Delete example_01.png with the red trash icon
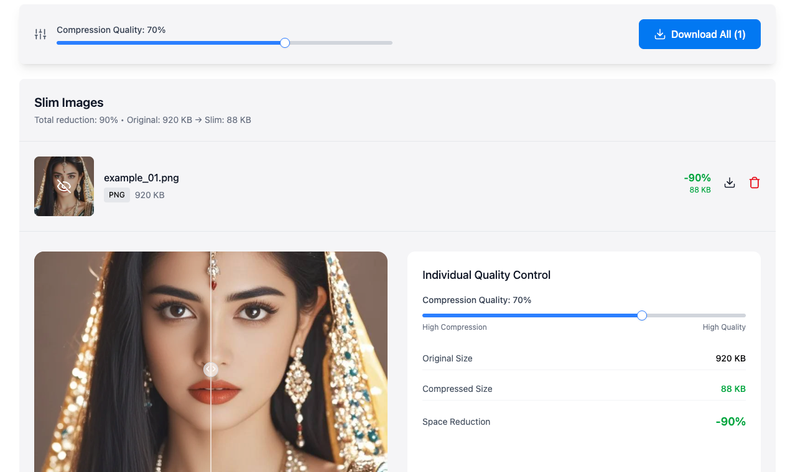Viewport: 790px width, 472px height. pyautogui.click(x=755, y=183)
